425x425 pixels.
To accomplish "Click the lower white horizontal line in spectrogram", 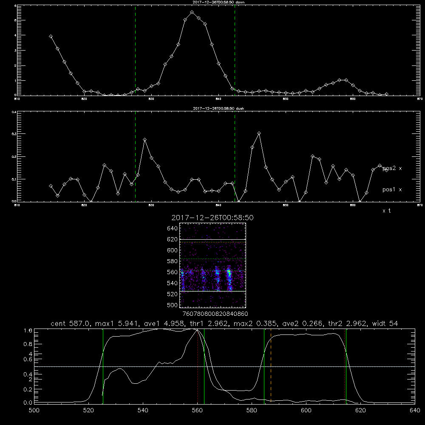I will (x=213, y=291).
